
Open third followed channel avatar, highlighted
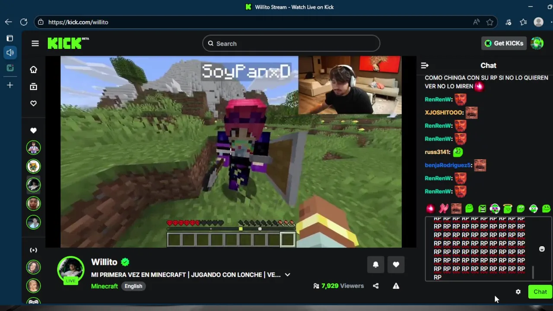[33, 185]
